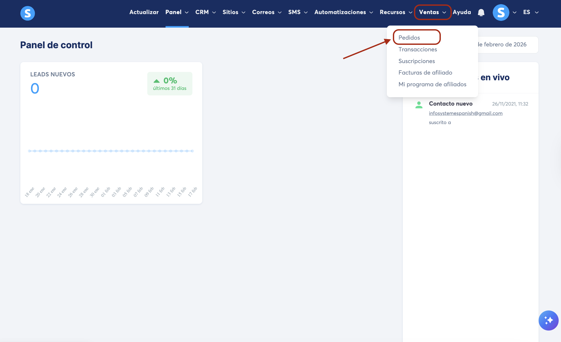Choose Transacciones in the dropdown
The width and height of the screenshot is (561, 342).
pos(418,49)
